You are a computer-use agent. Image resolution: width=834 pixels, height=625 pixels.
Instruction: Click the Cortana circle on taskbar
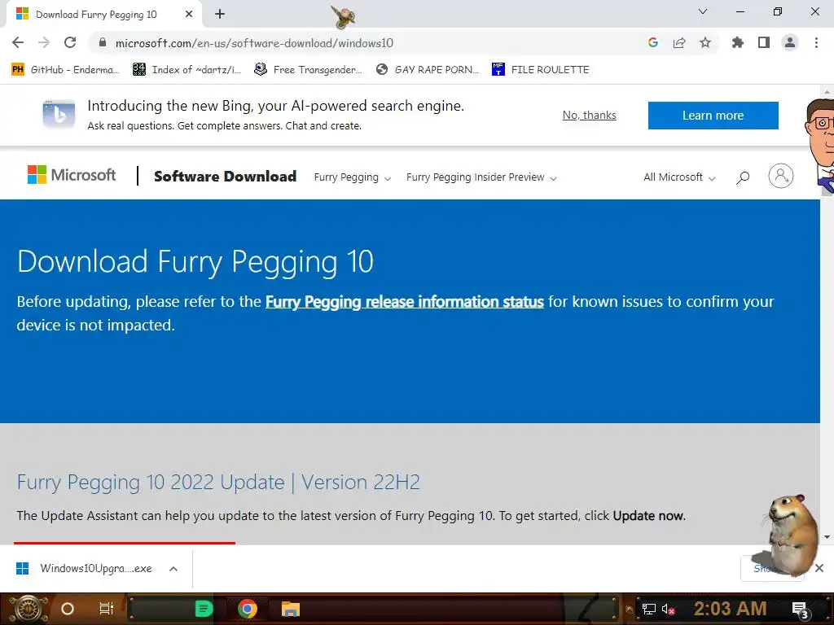click(x=68, y=609)
